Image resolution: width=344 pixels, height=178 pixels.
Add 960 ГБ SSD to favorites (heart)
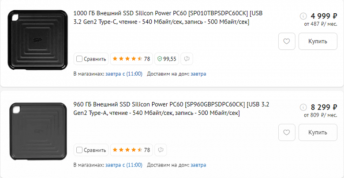coord(287,133)
